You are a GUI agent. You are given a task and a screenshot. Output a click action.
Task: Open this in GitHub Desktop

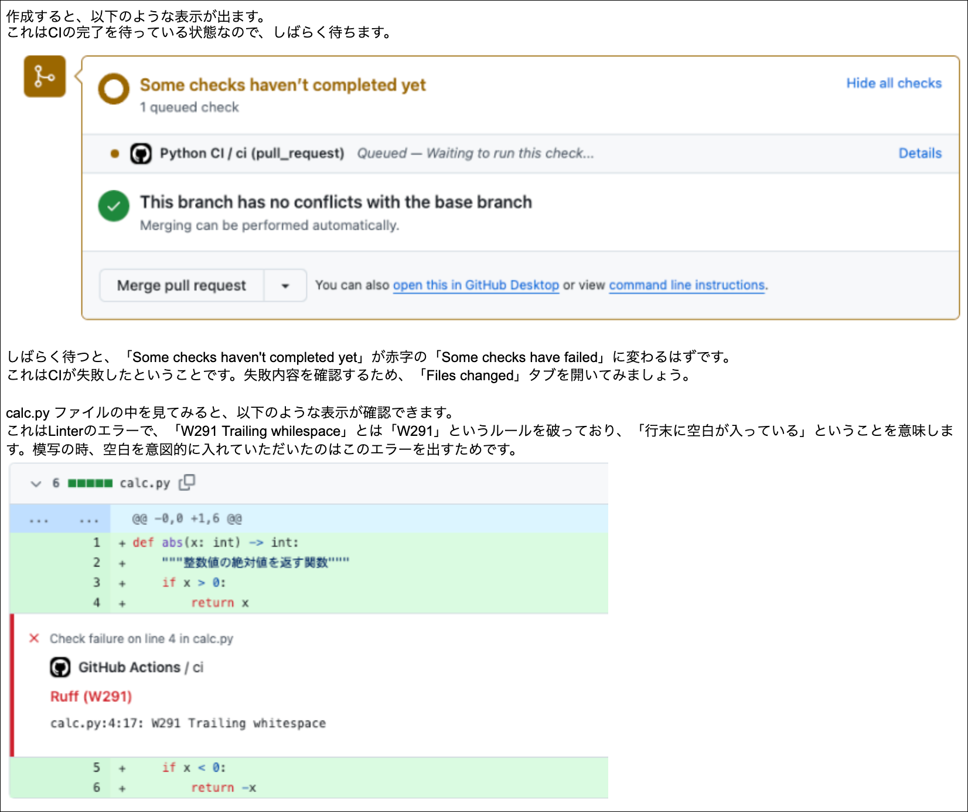[476, 285]
